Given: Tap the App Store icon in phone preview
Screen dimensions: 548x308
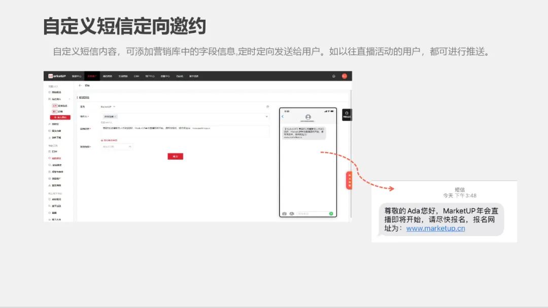Looking at the screenshot, I should tap(291, 213).
